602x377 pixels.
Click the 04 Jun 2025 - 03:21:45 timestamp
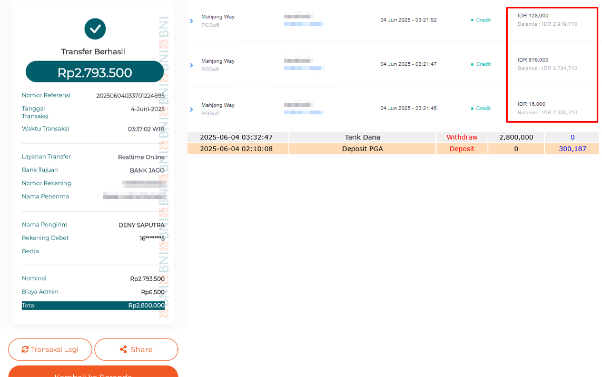(409, 108)
